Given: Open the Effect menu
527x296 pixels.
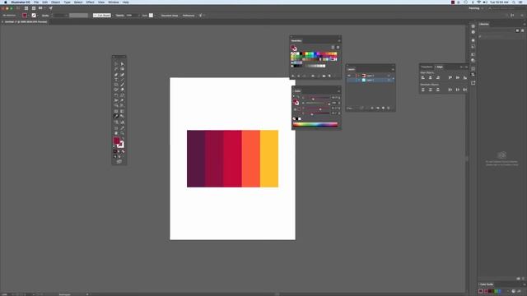Looking at the screenshot, I should click(x=90, y=2).
